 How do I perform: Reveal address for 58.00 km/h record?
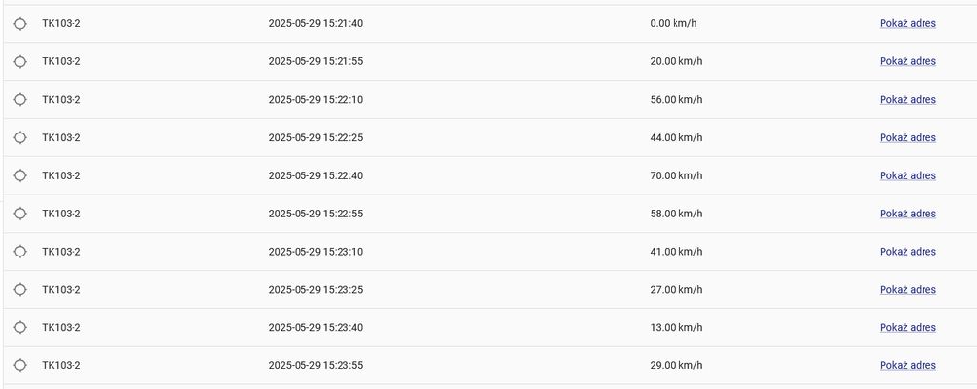click(907, 214)
